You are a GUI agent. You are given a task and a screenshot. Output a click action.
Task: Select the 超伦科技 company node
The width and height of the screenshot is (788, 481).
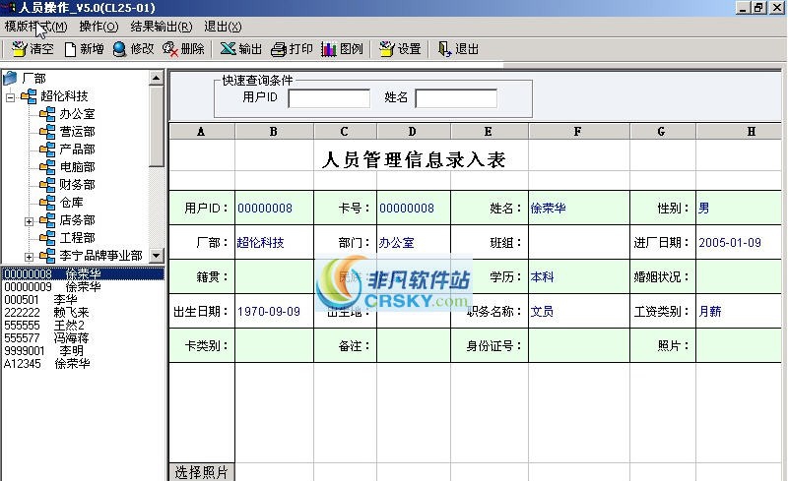[x=64, y=95]
